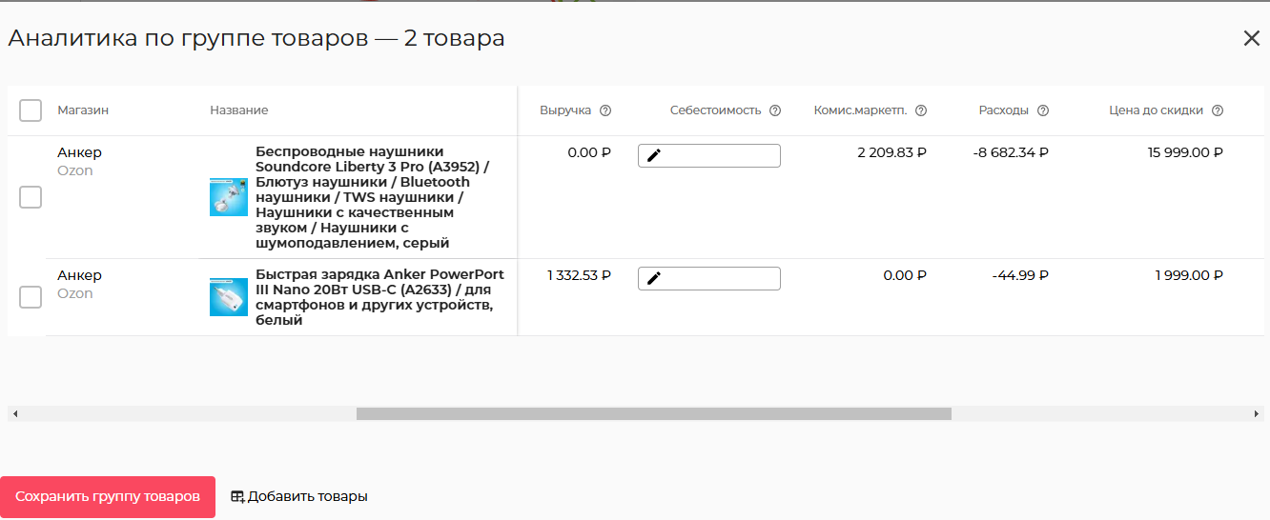1270x520 pixels.
Task: Click help icon next to Выручка
Action: pos(605,110)
